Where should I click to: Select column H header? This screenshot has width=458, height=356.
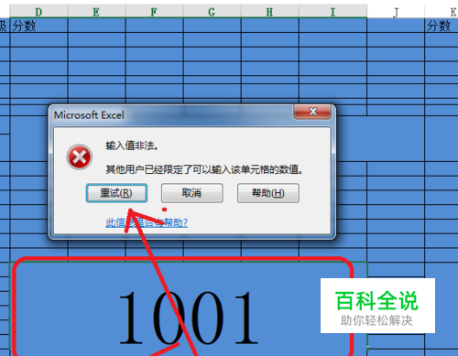point(269,12)
